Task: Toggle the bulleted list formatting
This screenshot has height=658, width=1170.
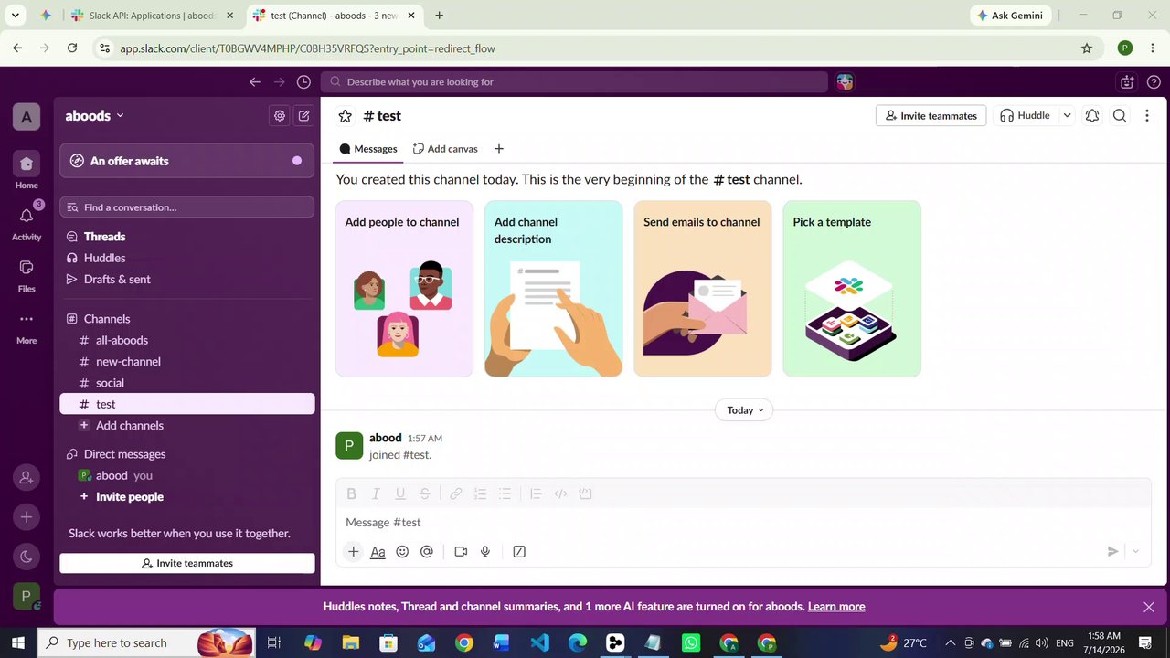Action: pyautogui.click(x=505, y=494)
